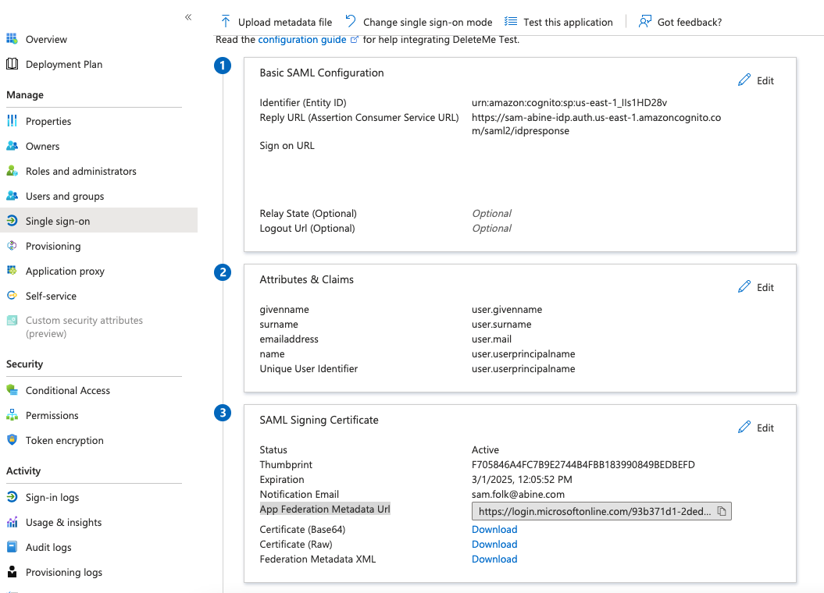
Task: Click the Upload metadata file arrow icon
Action: 226,22
